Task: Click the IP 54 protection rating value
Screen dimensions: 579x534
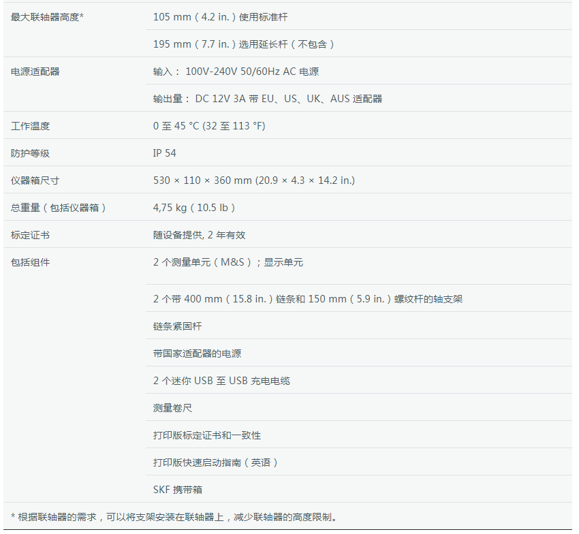Action: point(165,153)
